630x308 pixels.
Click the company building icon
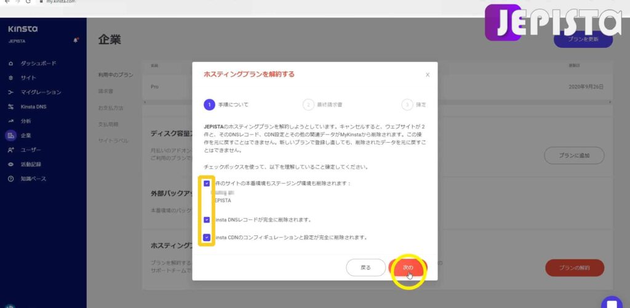(11, 136)
